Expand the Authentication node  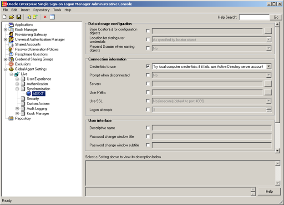coord(17,84)
